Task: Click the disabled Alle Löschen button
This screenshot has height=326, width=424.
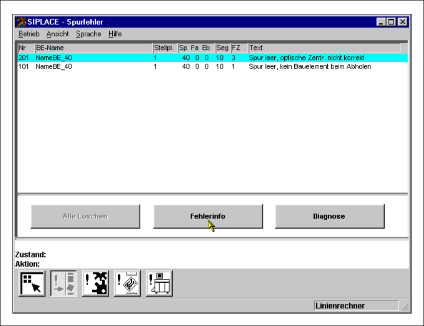Action: tap(85, 216)
